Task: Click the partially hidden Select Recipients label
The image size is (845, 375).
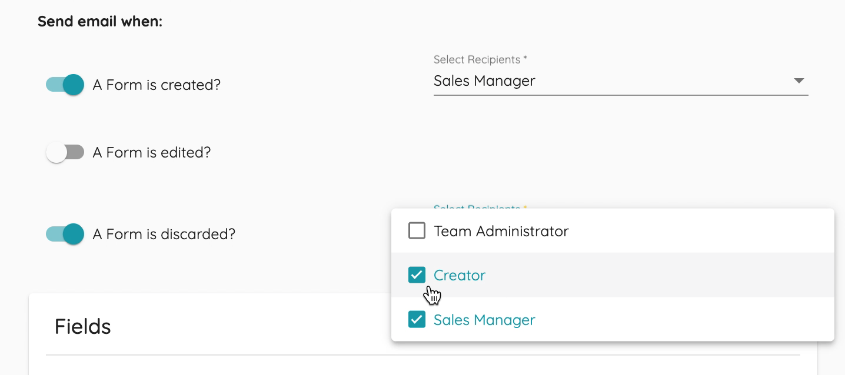Action: click(x=480, y=207)
